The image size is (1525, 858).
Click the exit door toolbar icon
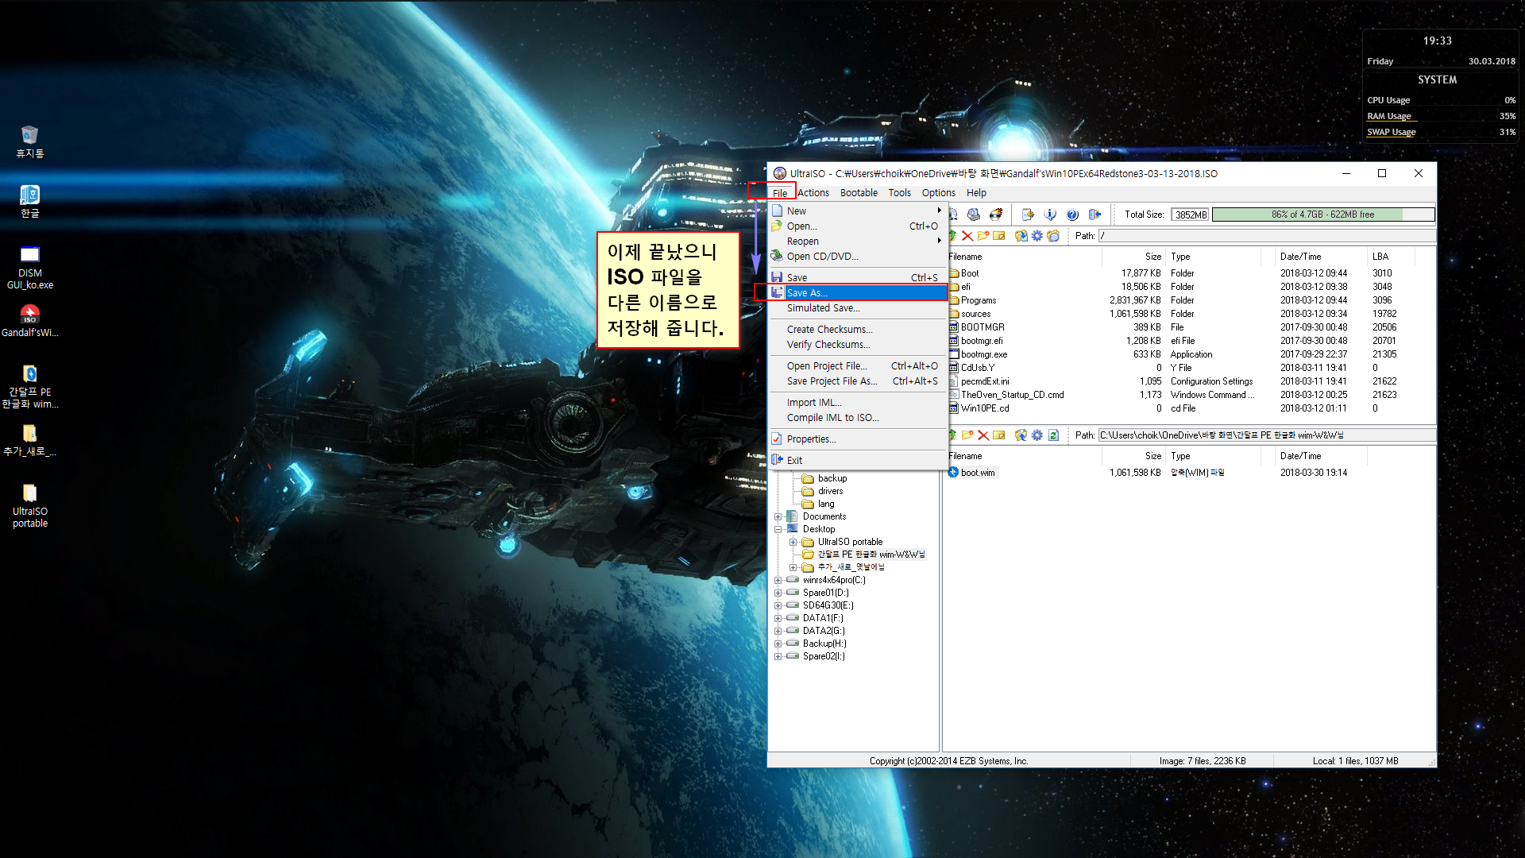click(1095, 214)
